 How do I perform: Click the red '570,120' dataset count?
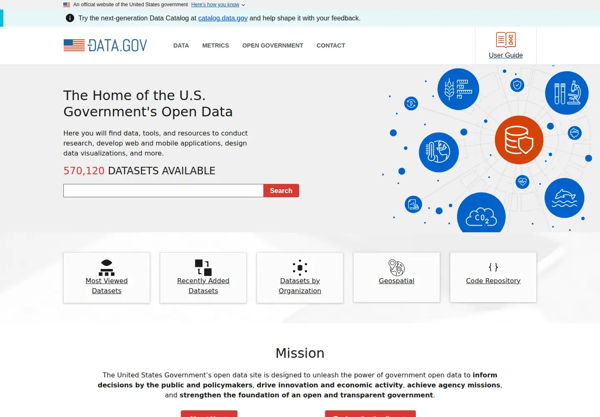tap(84, 171)
